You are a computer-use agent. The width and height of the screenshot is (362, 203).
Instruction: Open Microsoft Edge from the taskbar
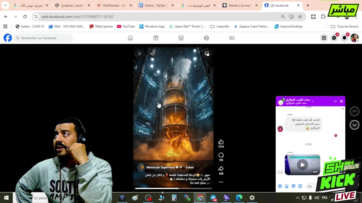coord(239,198)
